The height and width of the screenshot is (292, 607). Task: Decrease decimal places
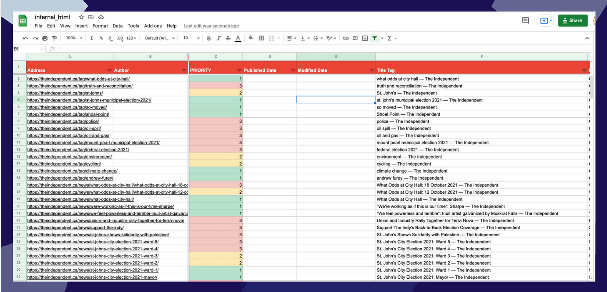[x=110, y=38]
